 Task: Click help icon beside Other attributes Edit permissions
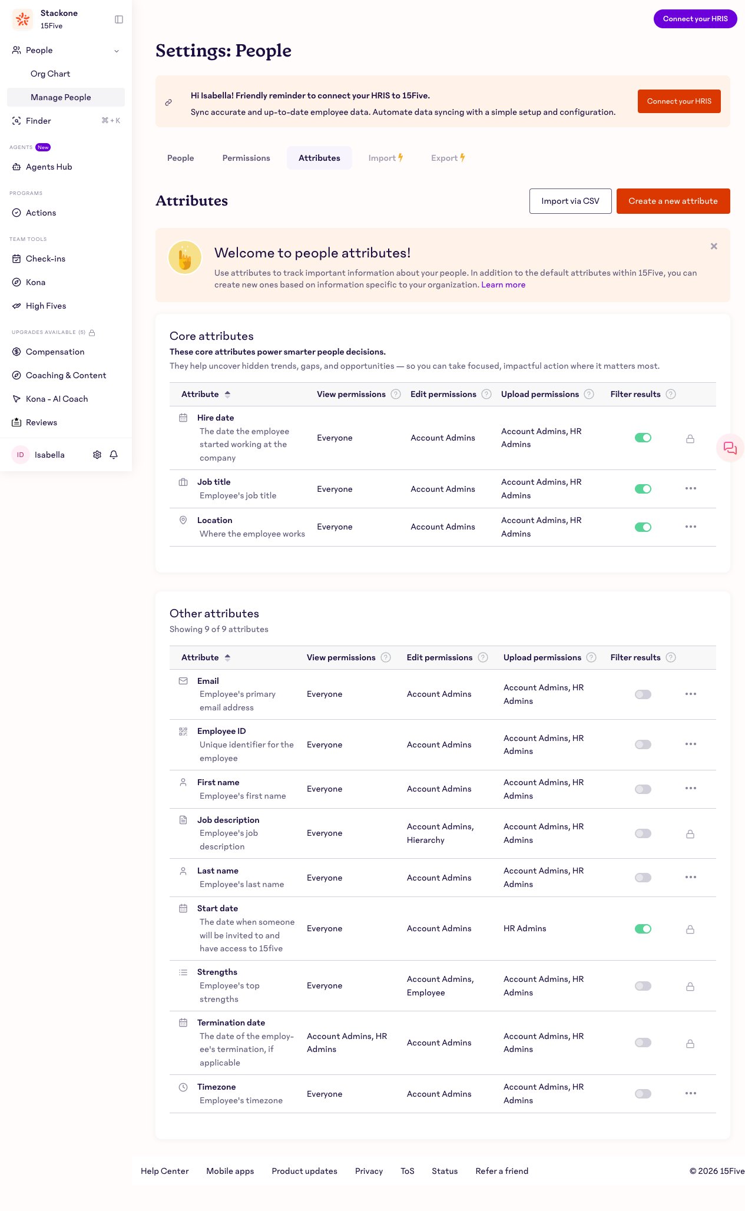[x=483, y=657]
